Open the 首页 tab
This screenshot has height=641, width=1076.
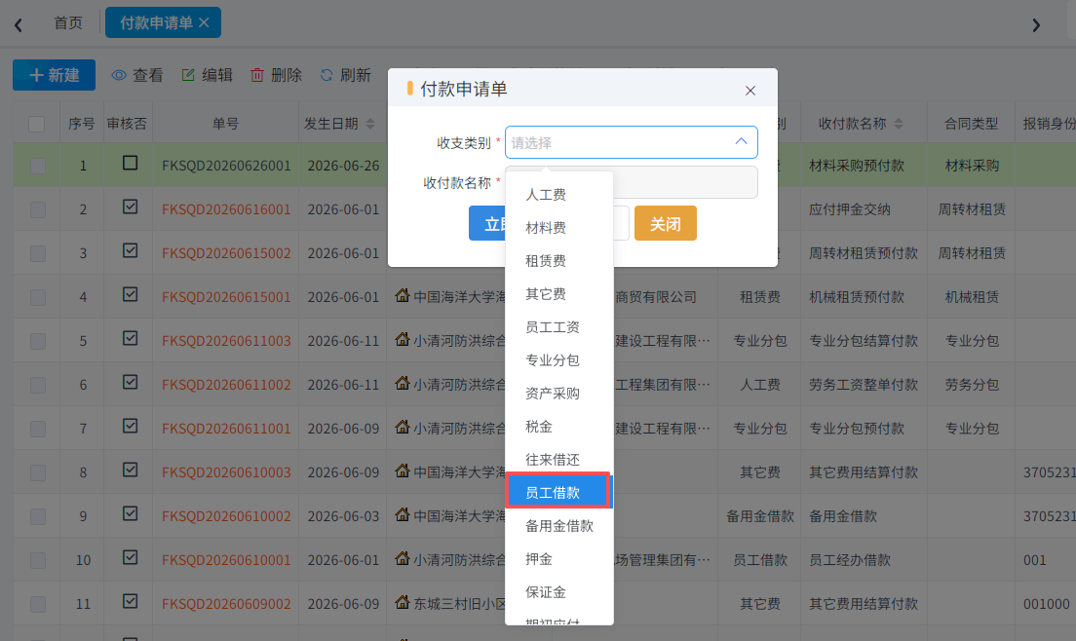(x=68, y=22)
